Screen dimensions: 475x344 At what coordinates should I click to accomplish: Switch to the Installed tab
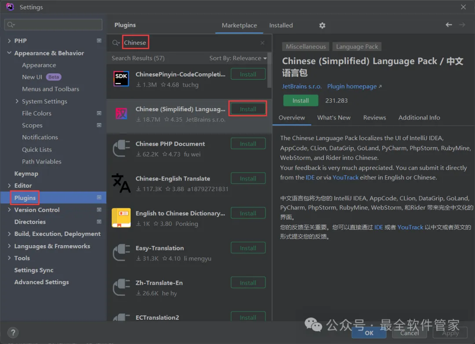coord(281,25)
